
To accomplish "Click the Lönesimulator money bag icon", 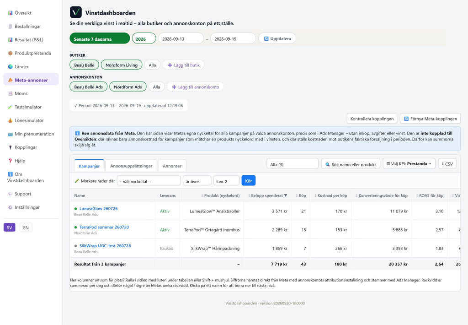I will point(10,120).
